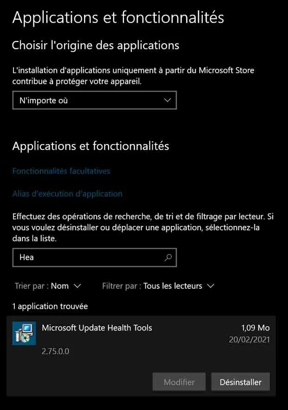Click the chevron next to "Tous les lecteurs"
288x410 pixels.
[210, 286]
